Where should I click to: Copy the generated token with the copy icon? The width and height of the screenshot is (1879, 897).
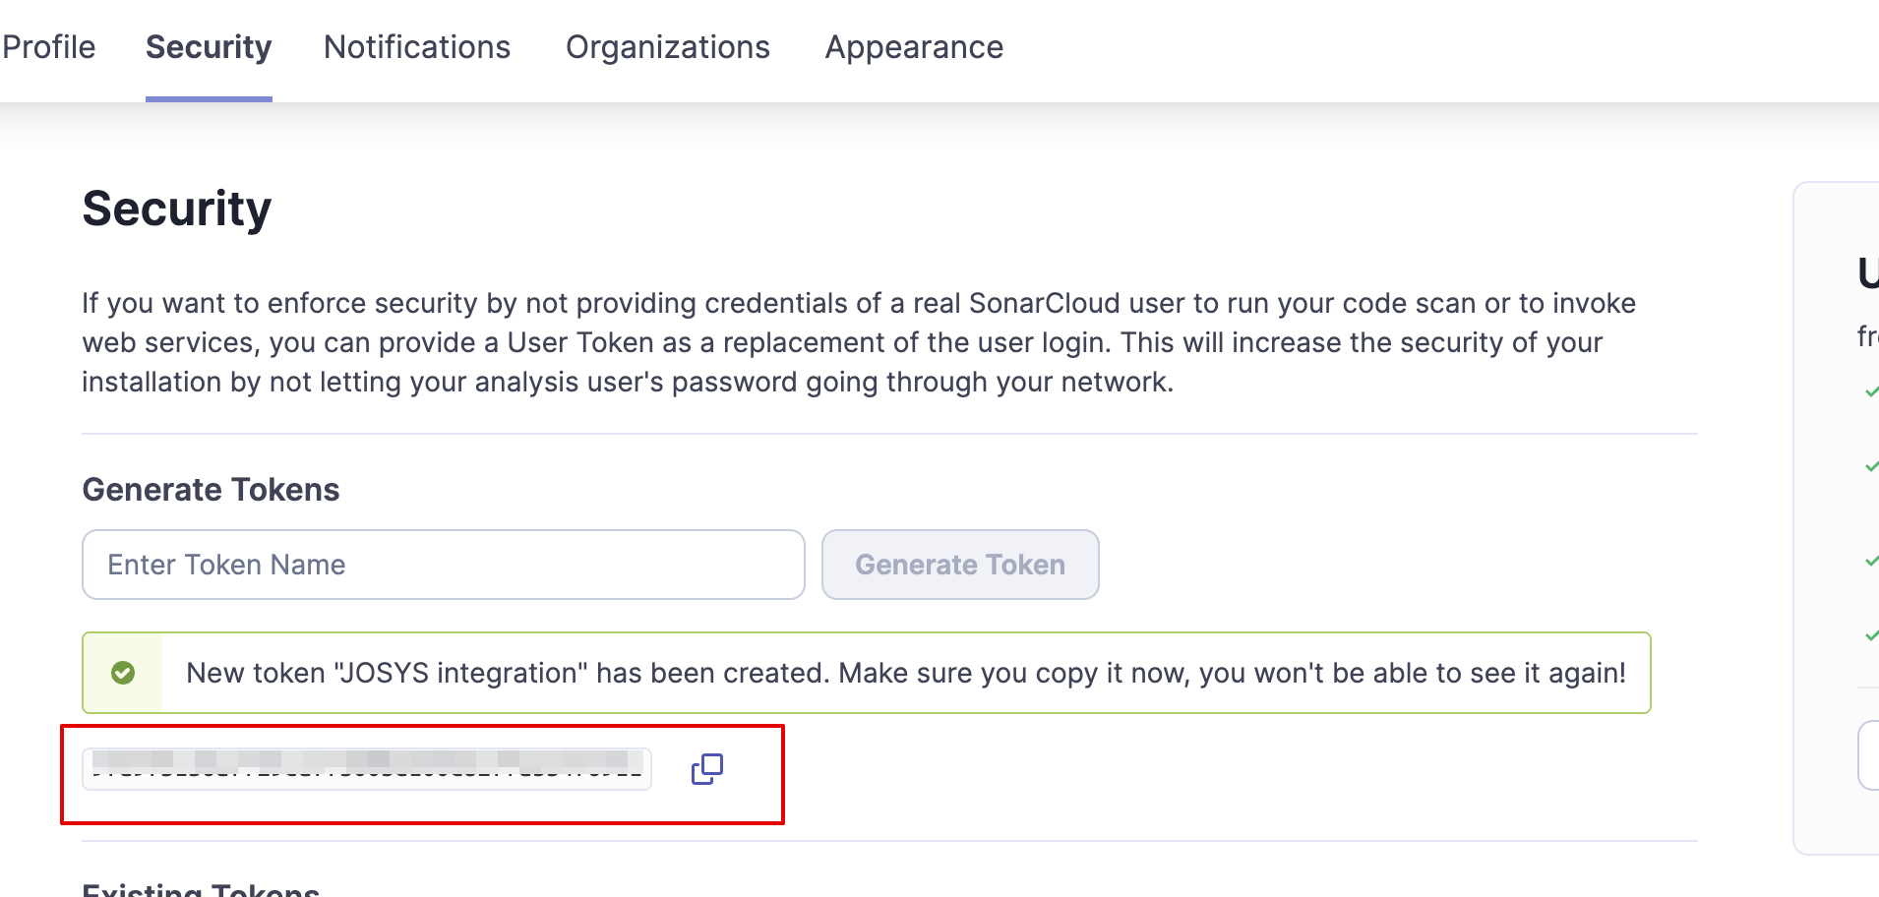[x=706, y=769]
